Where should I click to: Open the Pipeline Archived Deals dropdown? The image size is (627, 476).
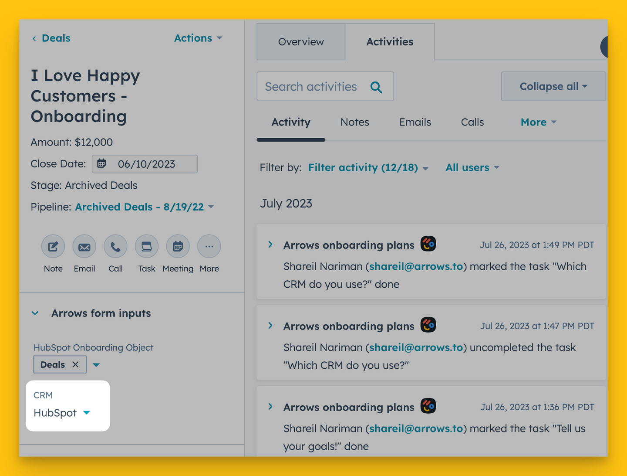144,207
